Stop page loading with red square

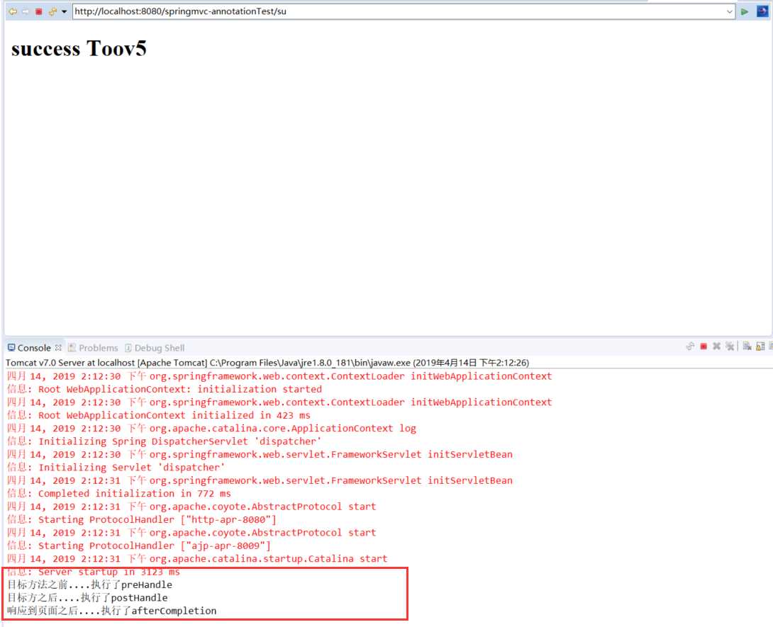38,11
